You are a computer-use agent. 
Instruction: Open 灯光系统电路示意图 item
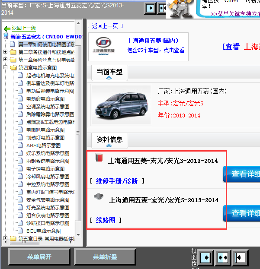click(48, 208)
